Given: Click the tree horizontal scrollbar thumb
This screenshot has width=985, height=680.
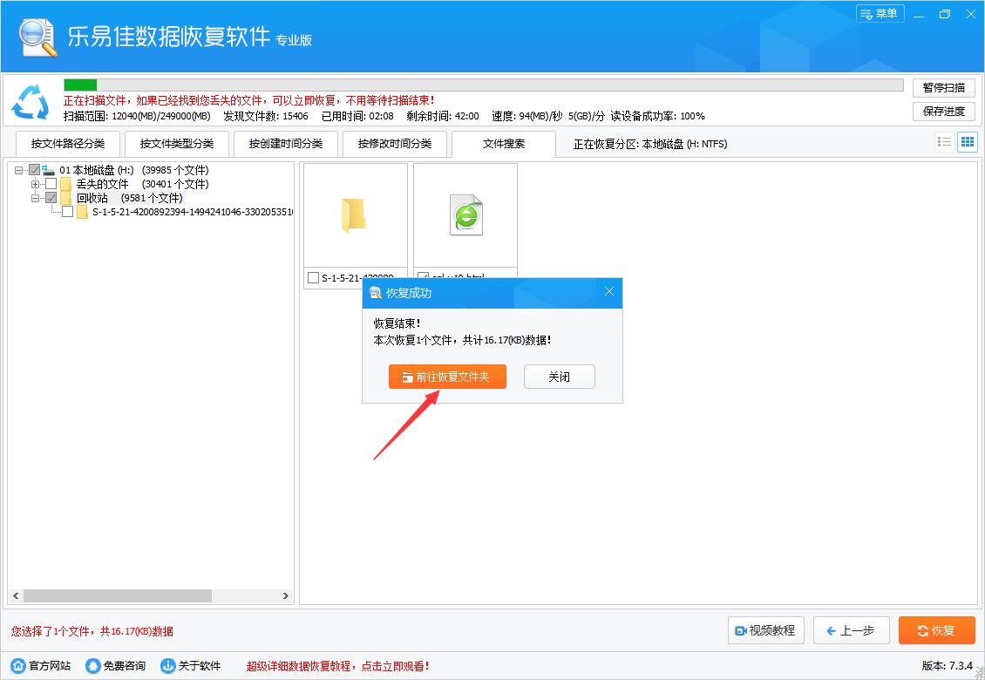Looking at the screenshot, I should pos(118,595).
